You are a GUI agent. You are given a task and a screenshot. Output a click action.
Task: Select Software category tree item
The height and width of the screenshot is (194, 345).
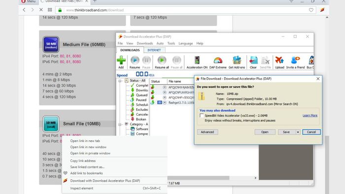click(x=139, y=129)
